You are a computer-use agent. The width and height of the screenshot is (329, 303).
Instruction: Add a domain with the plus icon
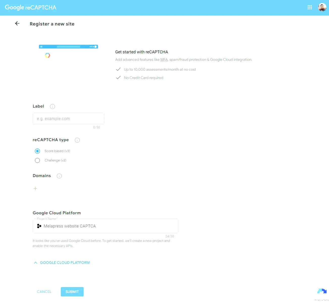35,189
